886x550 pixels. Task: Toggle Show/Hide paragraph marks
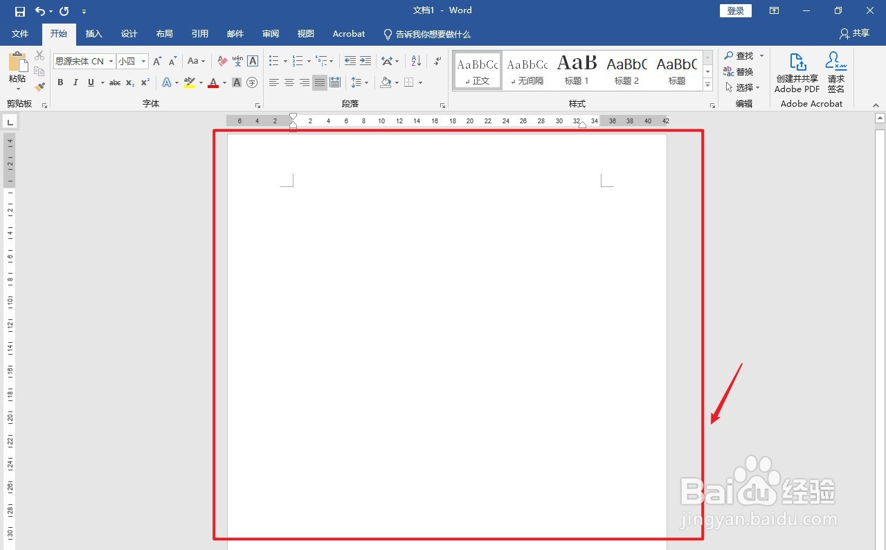click(x=437, y=61)
